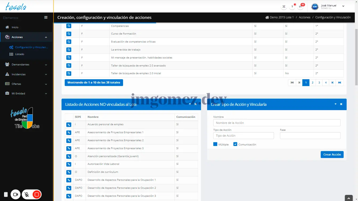
Task: Click the Nombre de la Acción field
Action: (x=276, y=123)
